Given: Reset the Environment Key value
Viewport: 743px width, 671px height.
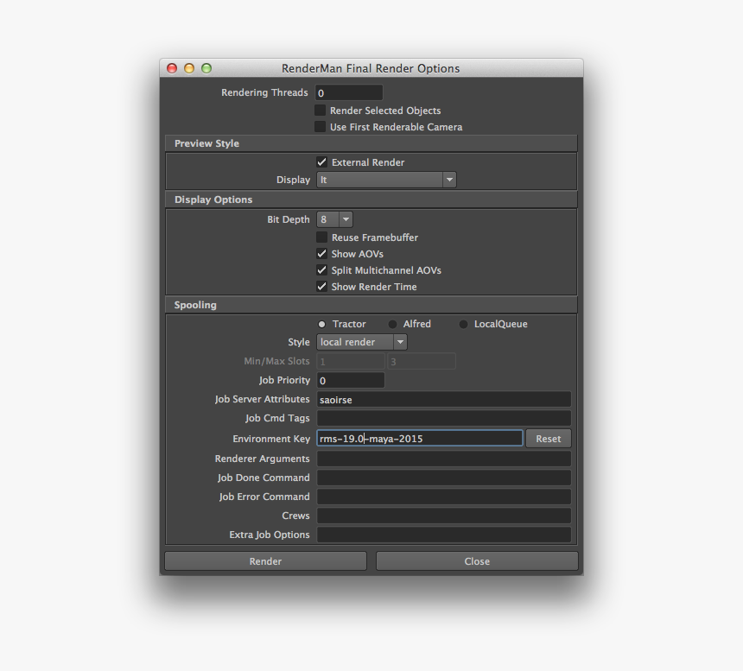Looking at the screenshot, I should pos(549,439).
